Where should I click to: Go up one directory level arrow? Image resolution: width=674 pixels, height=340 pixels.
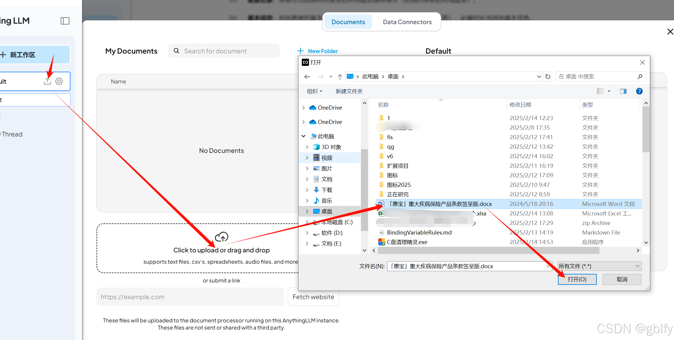click(340, 77)
